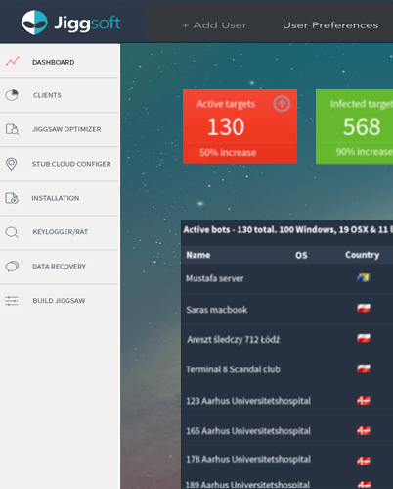Click the Jiggsoft brand name

point(87,24)
